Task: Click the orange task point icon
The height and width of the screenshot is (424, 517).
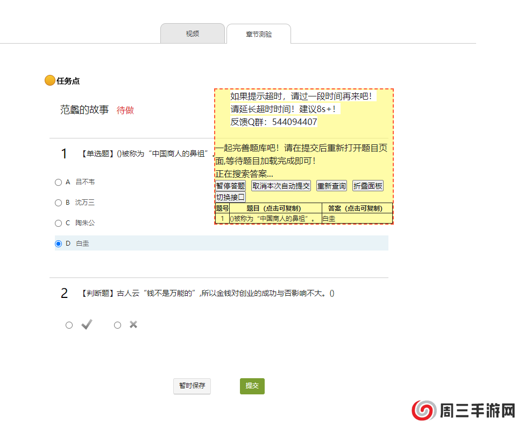Action: (x=49, y=81)
